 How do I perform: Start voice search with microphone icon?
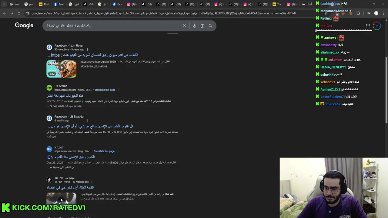point(194,26)
